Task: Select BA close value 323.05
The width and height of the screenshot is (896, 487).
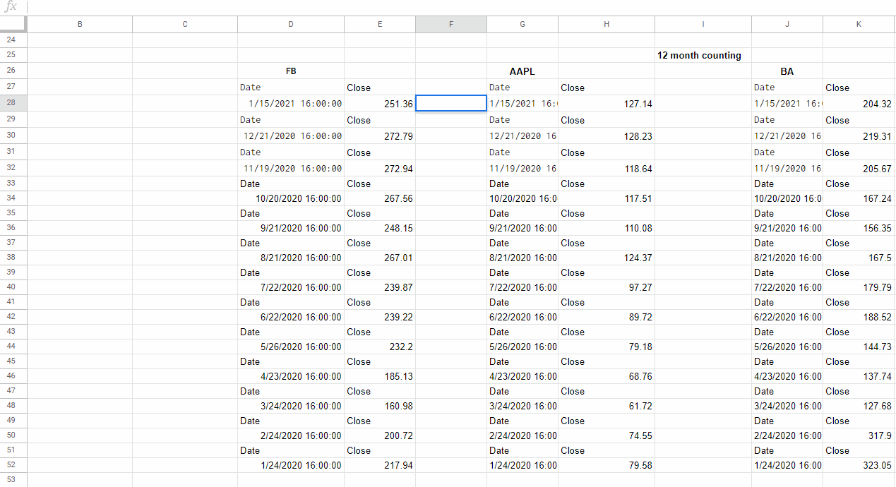Action: pos(859,466)
